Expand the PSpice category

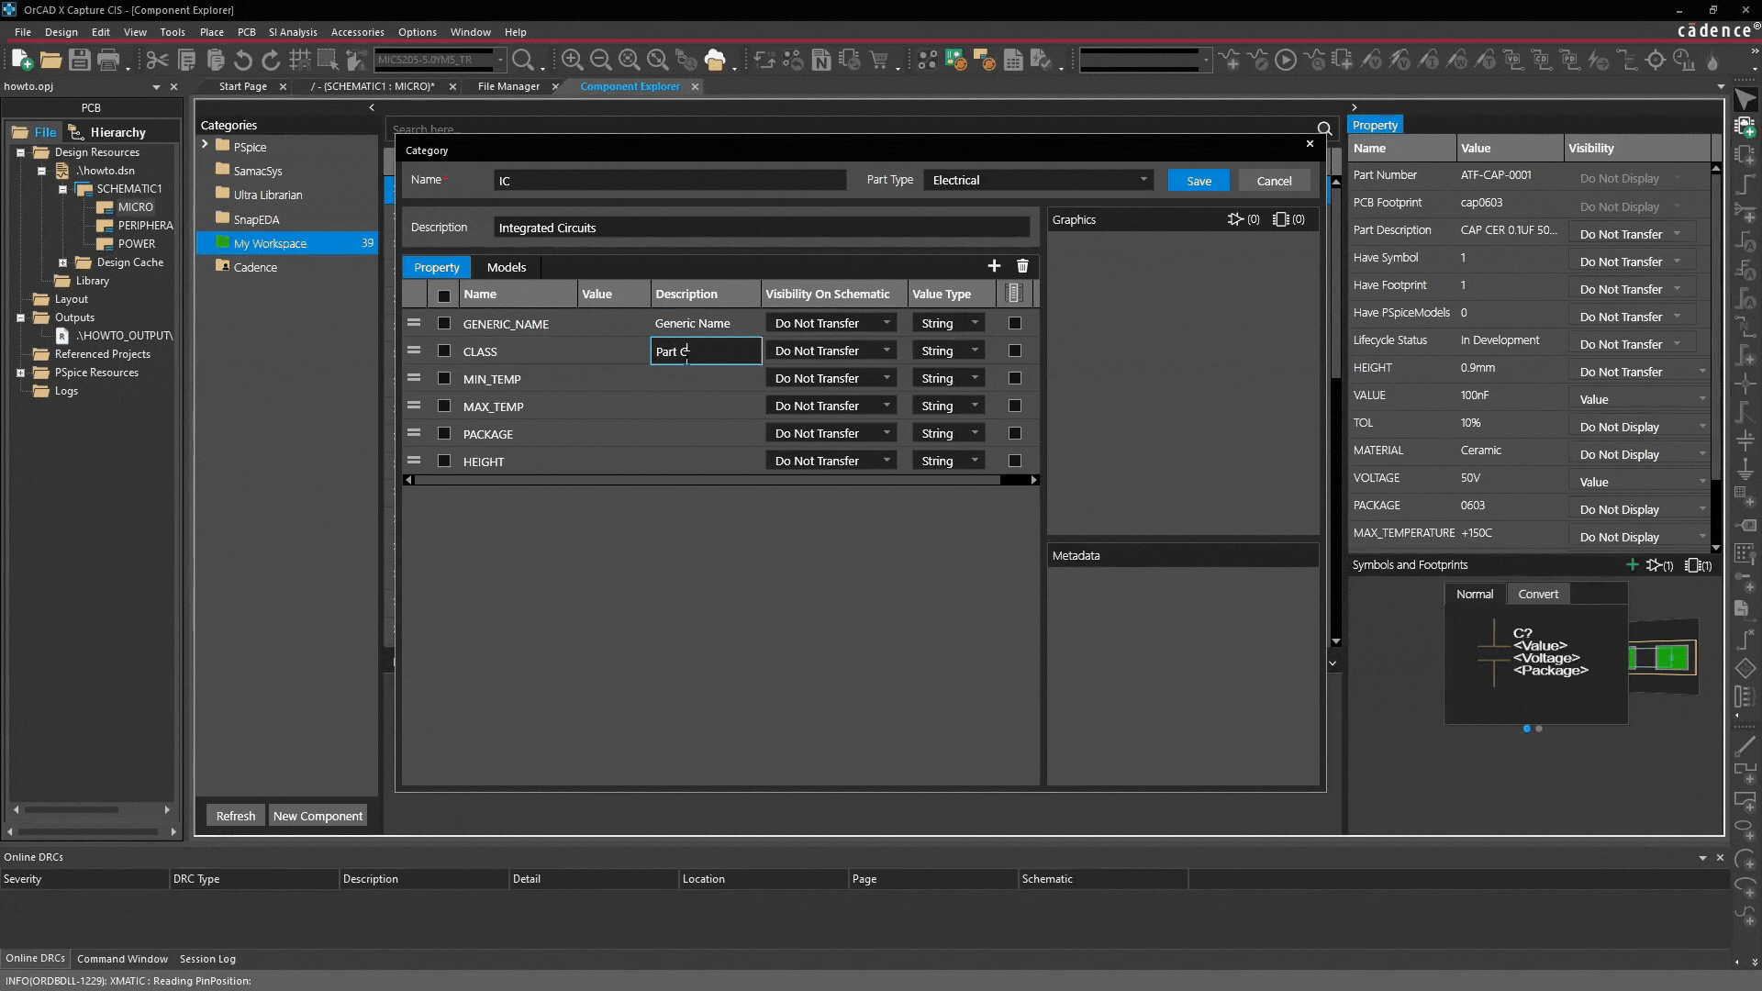click(x=205, y=145)
